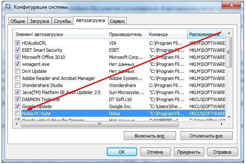Click the Adobe System... manufacturer cell
The image size is (246, 164).
point(126,78)
